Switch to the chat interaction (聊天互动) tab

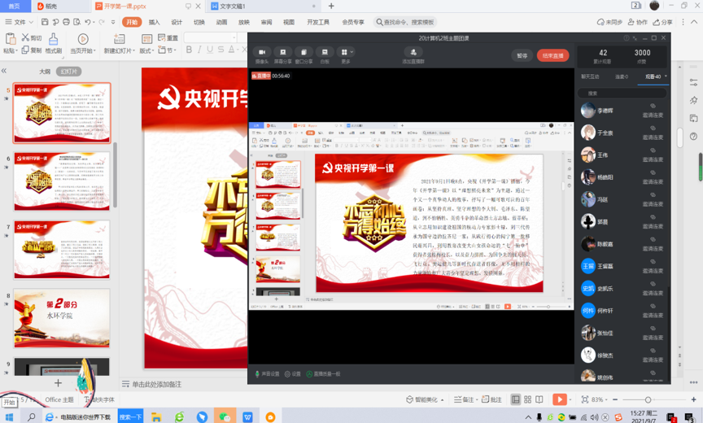pyautogui.click(x=590, y=76)
